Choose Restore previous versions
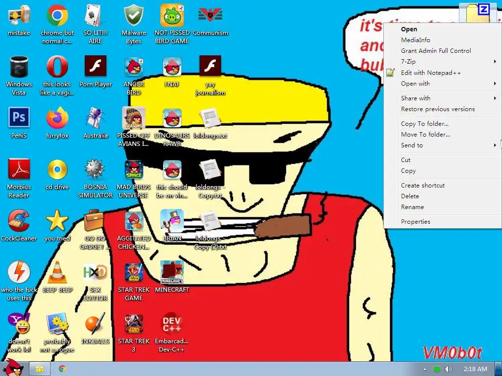The image size is (502, 376). [x=443, y=109]
